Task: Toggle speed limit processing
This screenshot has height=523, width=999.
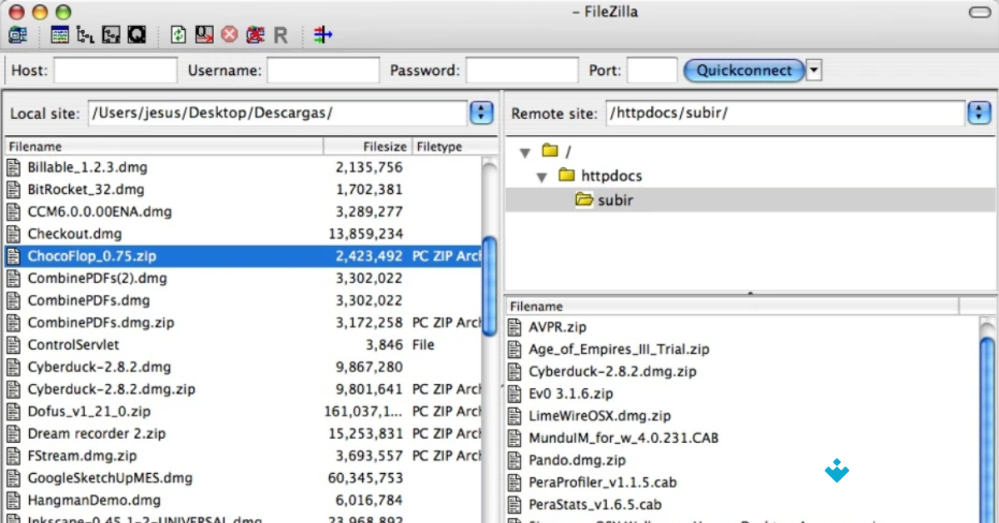Action: click(322, 35)
